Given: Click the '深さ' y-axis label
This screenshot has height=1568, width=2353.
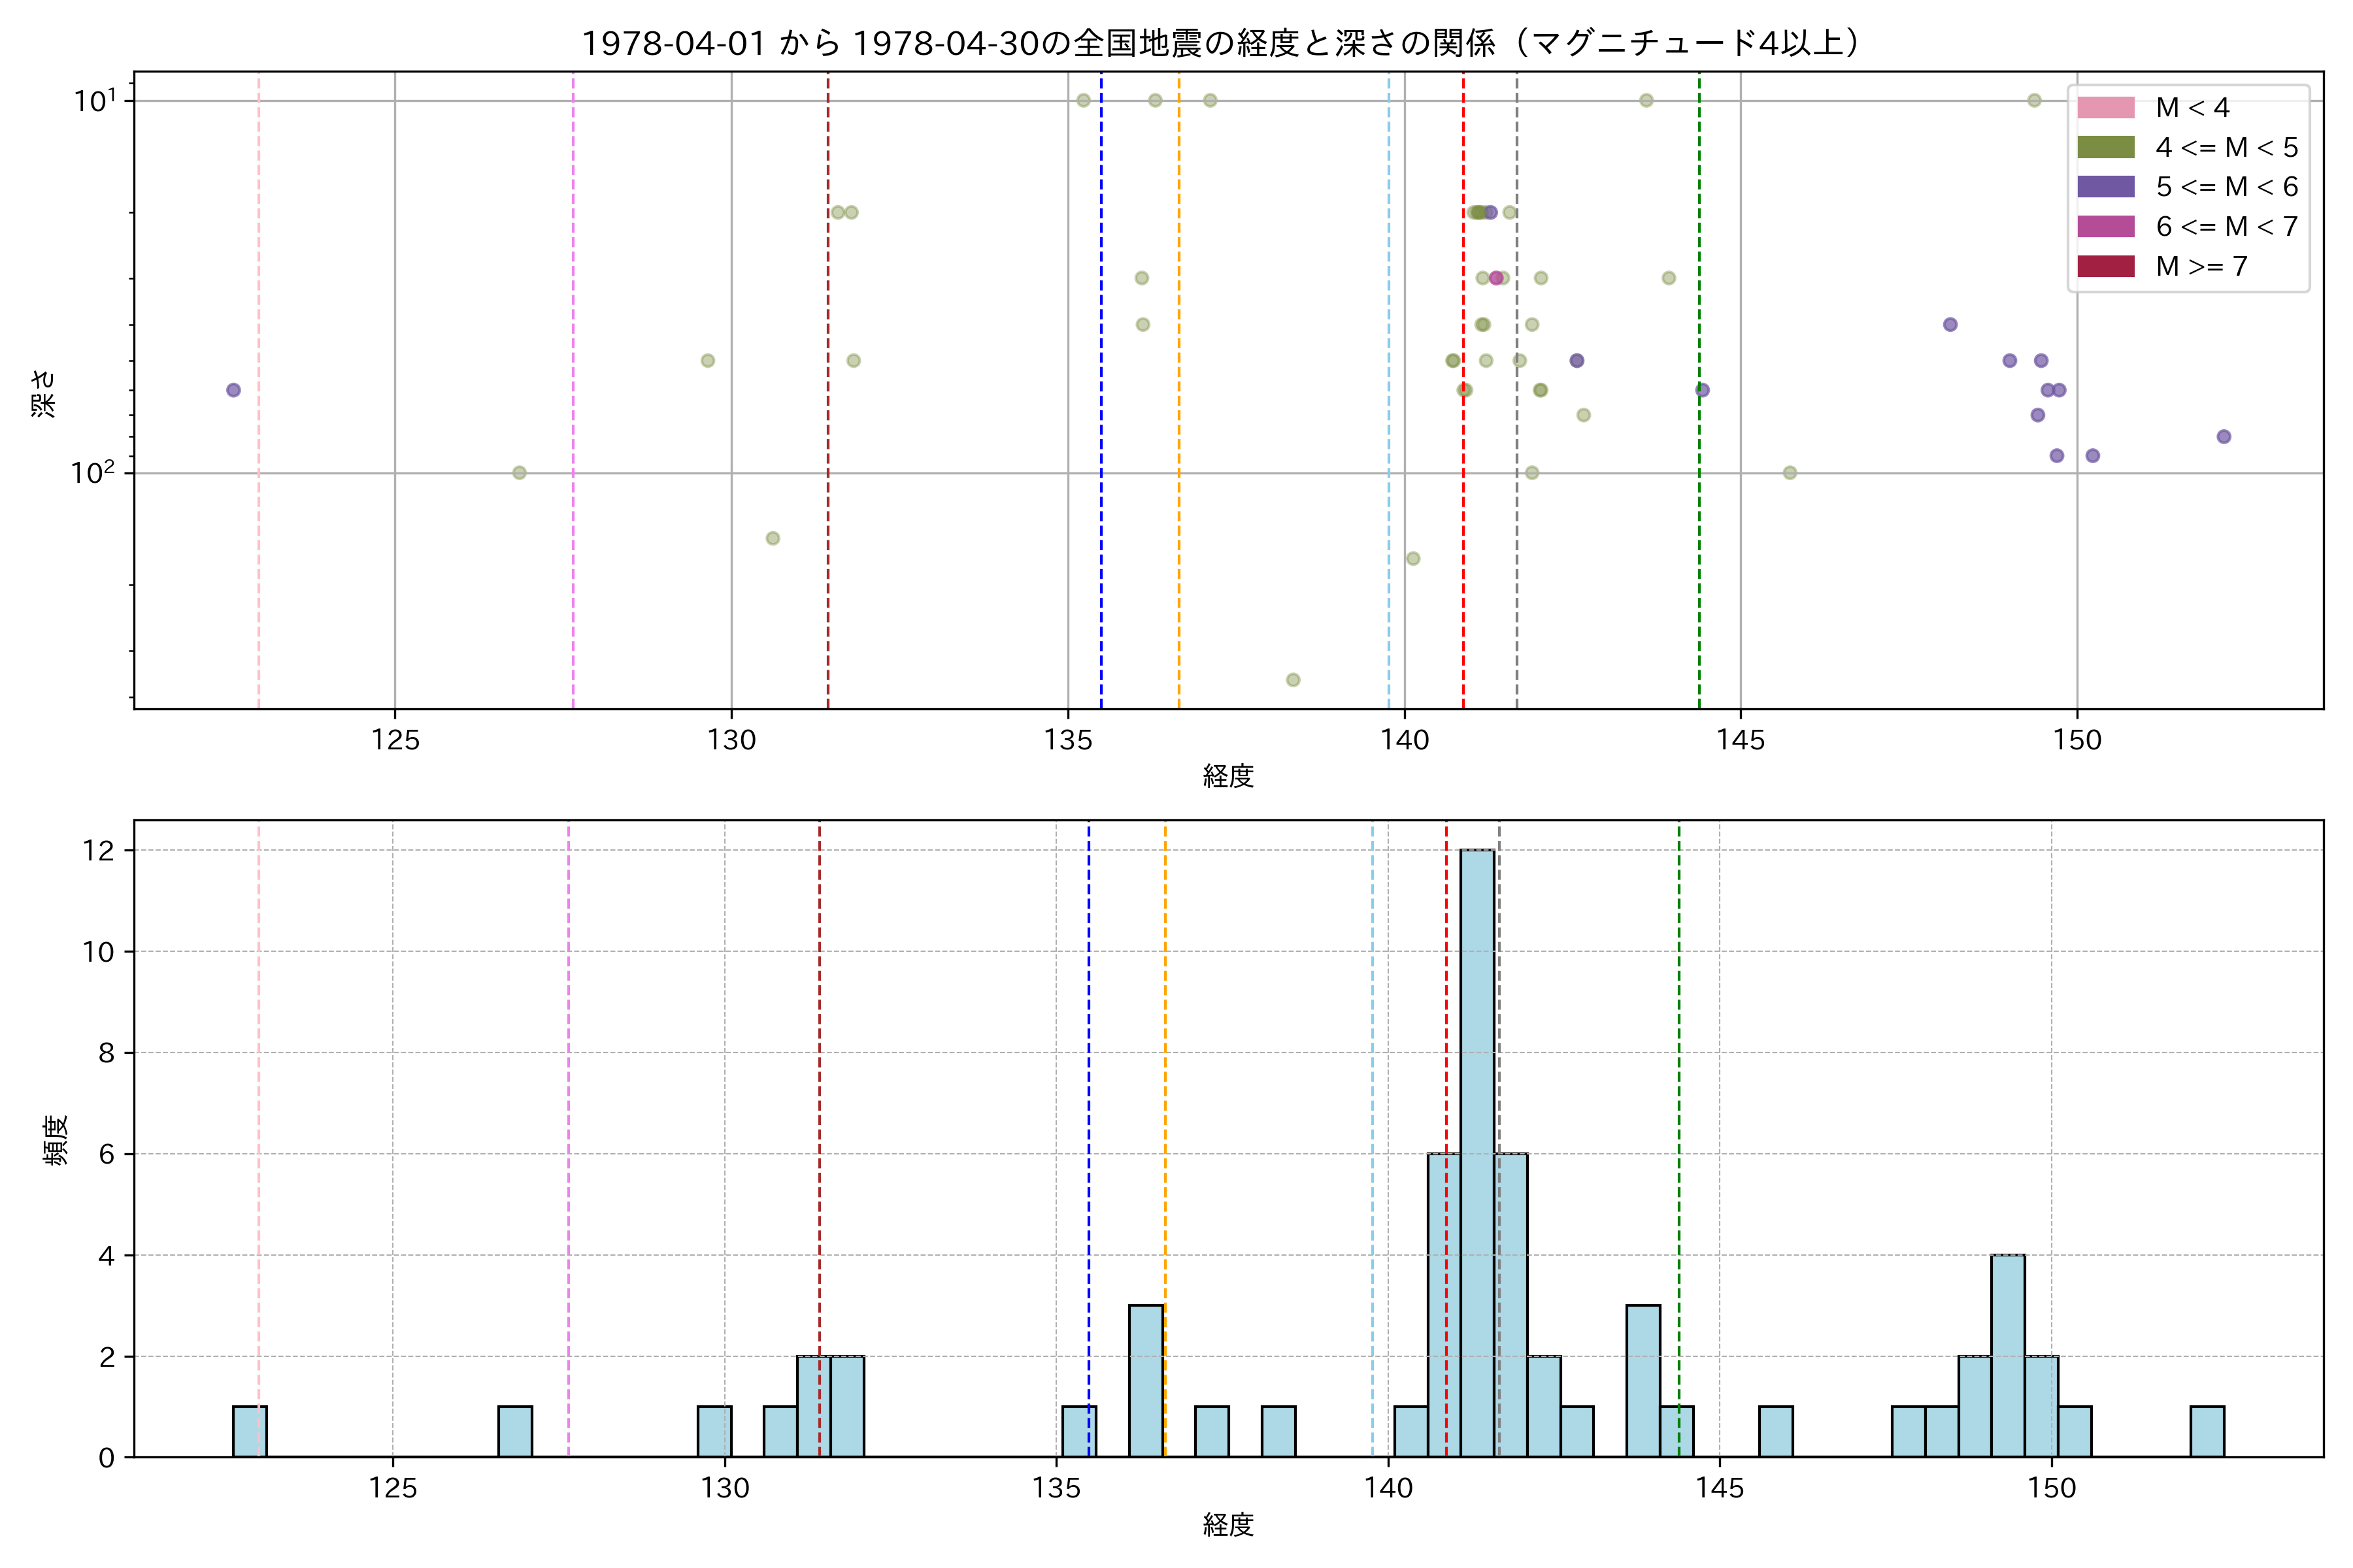Looking at the screenshot, I should tap(44, 393).
